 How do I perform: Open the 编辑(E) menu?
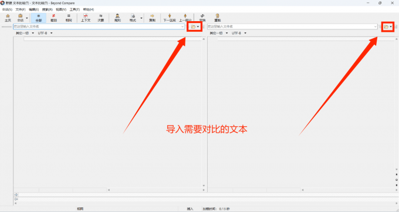point(33,9)
